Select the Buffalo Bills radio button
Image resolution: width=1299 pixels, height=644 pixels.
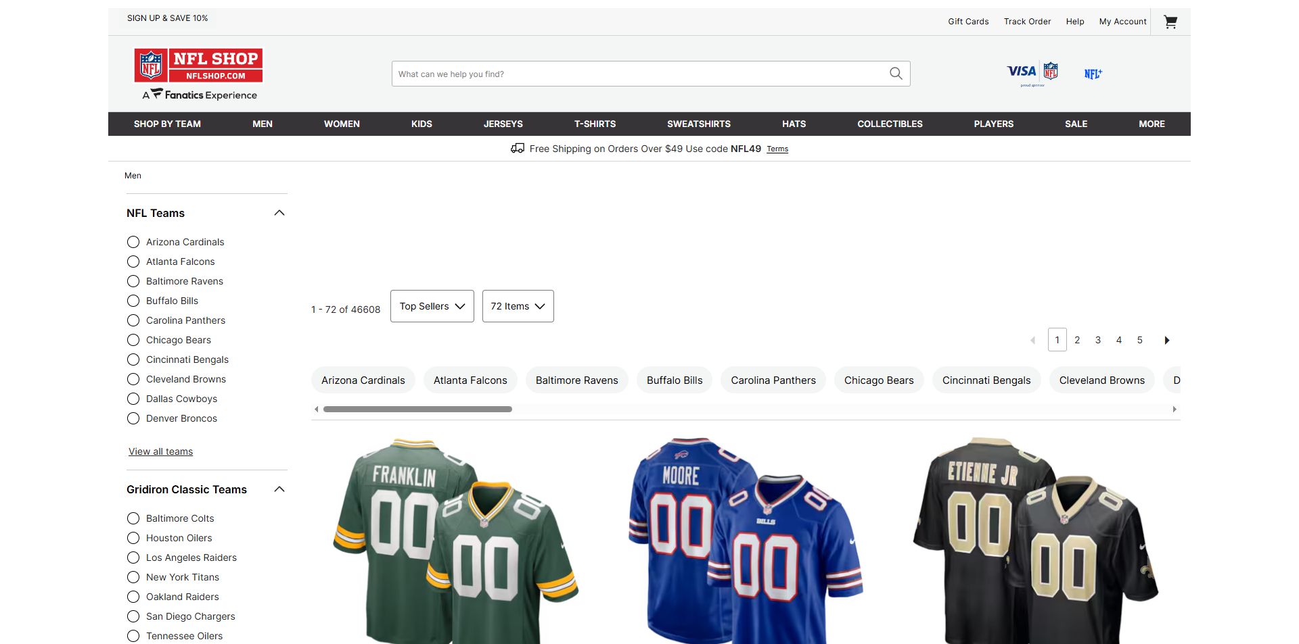pos(133,301)
